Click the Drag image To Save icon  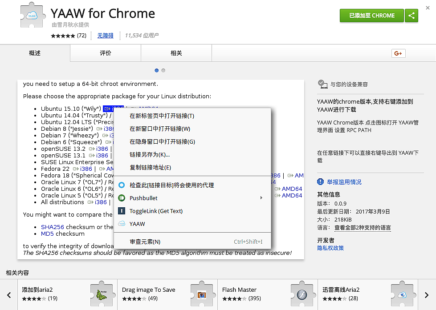[x=202, y=294]
